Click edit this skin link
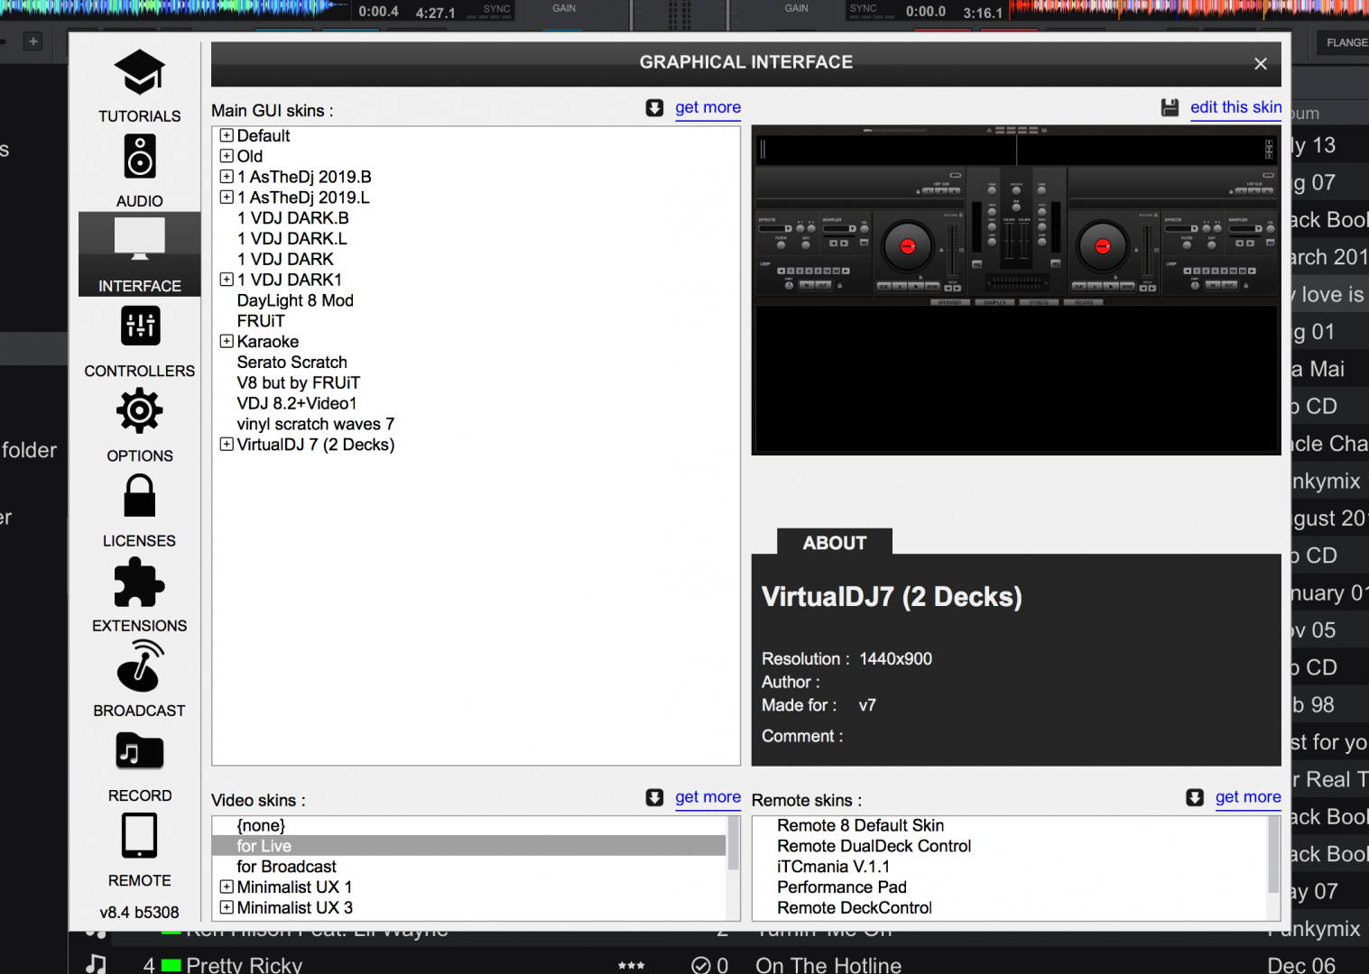Viewport: 1369px width, 974px height. coord(1235,107)
